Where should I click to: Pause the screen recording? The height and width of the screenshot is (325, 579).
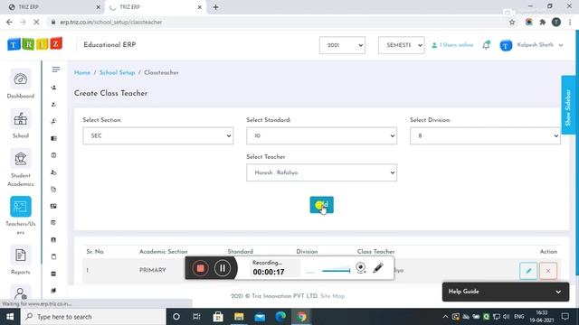point(223,268)
